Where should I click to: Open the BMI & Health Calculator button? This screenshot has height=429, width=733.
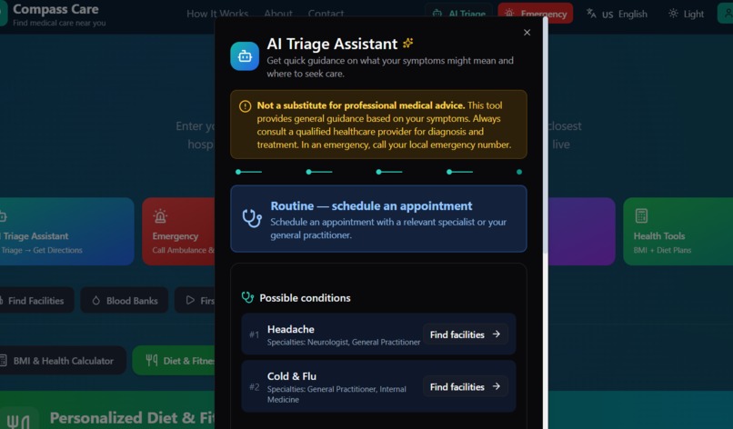[x=63, y=360]
